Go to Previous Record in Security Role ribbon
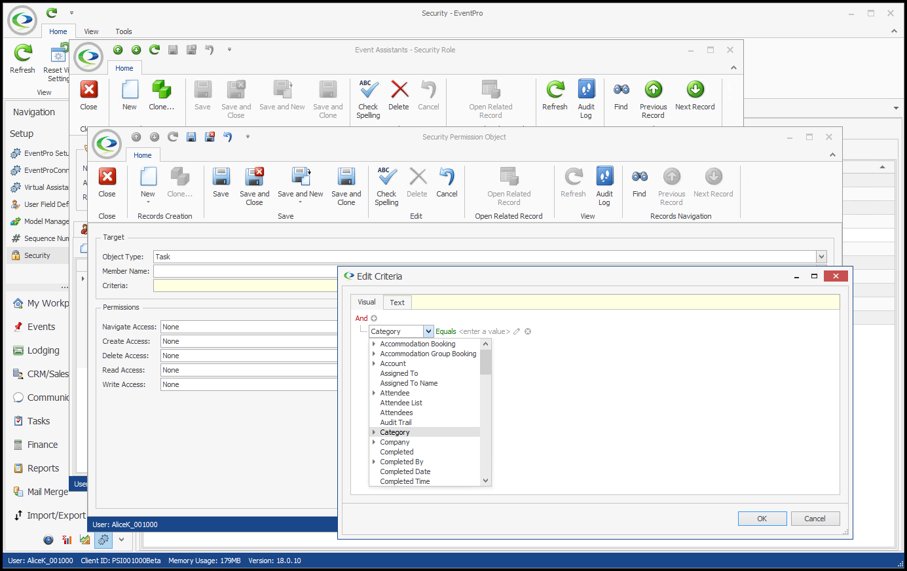The image size is (907, 571). (653, 100)
